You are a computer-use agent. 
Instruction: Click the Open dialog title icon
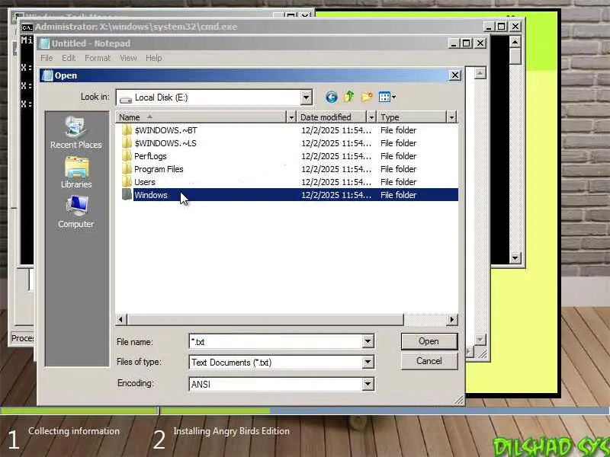(47, 75)
